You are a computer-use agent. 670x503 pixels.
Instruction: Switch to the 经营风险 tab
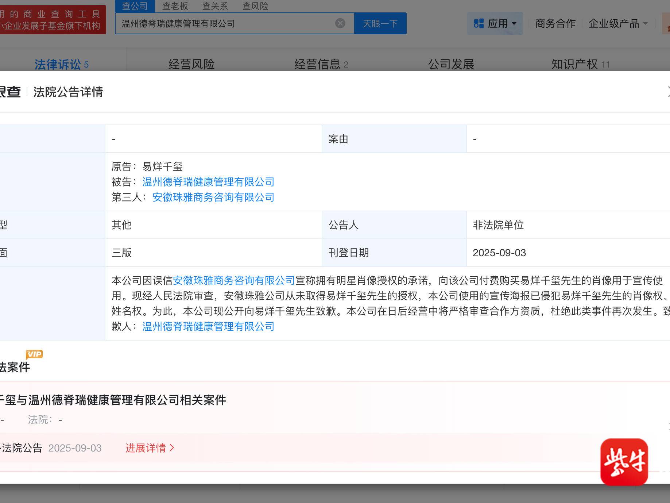[x=191, y=64]
